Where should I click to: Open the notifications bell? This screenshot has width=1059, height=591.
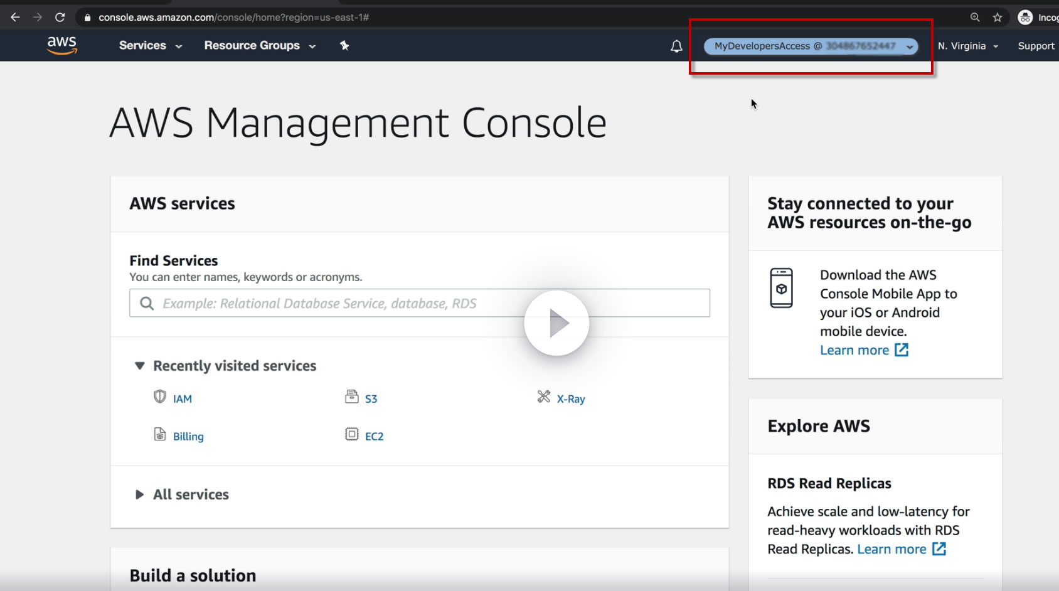coord(676,46)
